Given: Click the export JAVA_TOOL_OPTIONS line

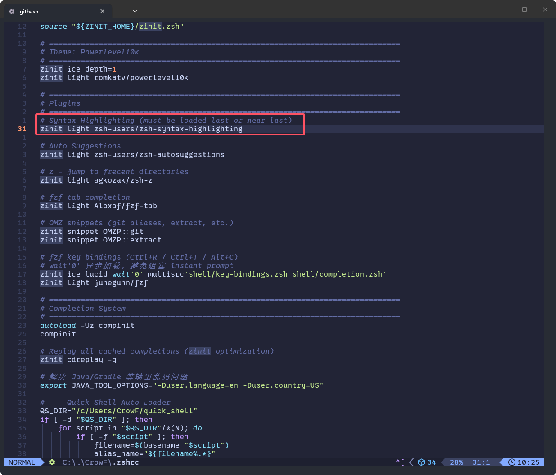Looking at the screenshot, I should [x=182, y=385].
